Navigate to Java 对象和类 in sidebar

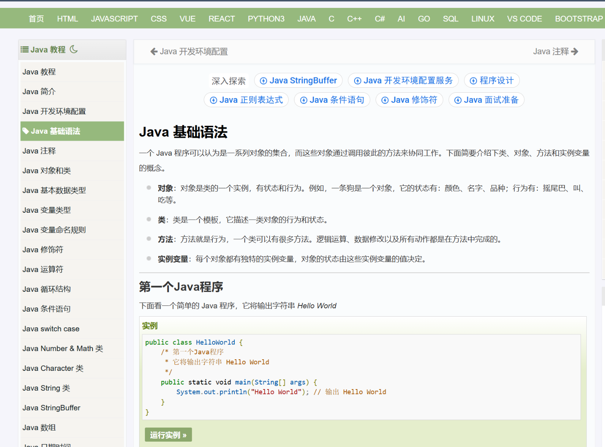coord(46,171)
